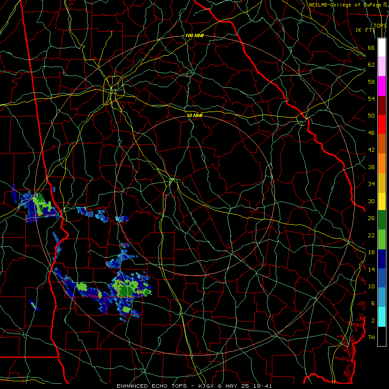Screen dimensions: 389x389
Task: Click the '6 MAY 25' date in caption
Action: [x=233, y=386]
